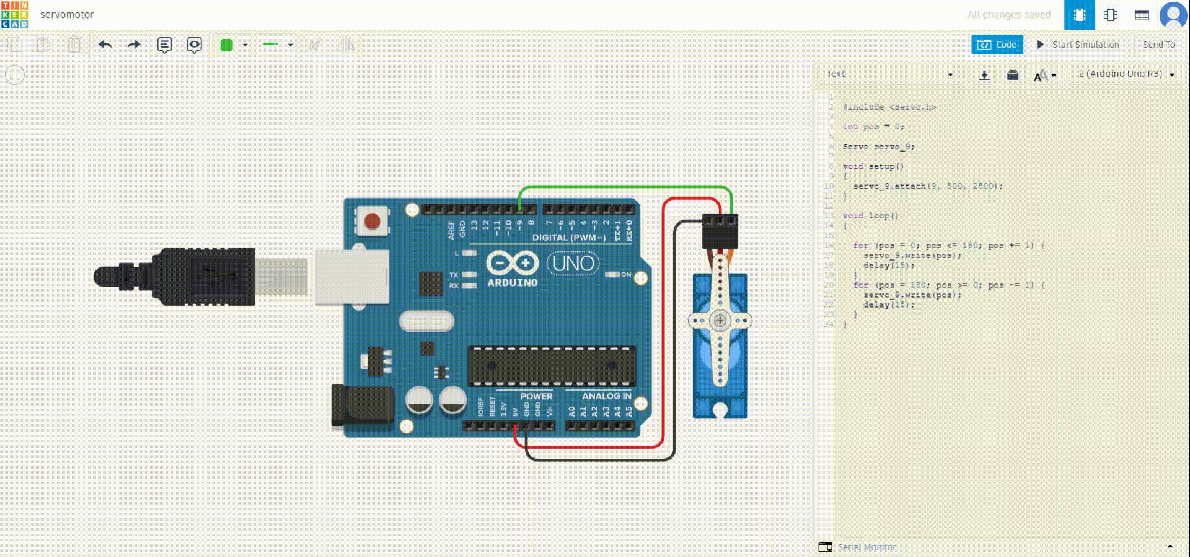1190x557 pixels.
Task: Click the Zoom to fit icon
Action: [15, 75]
